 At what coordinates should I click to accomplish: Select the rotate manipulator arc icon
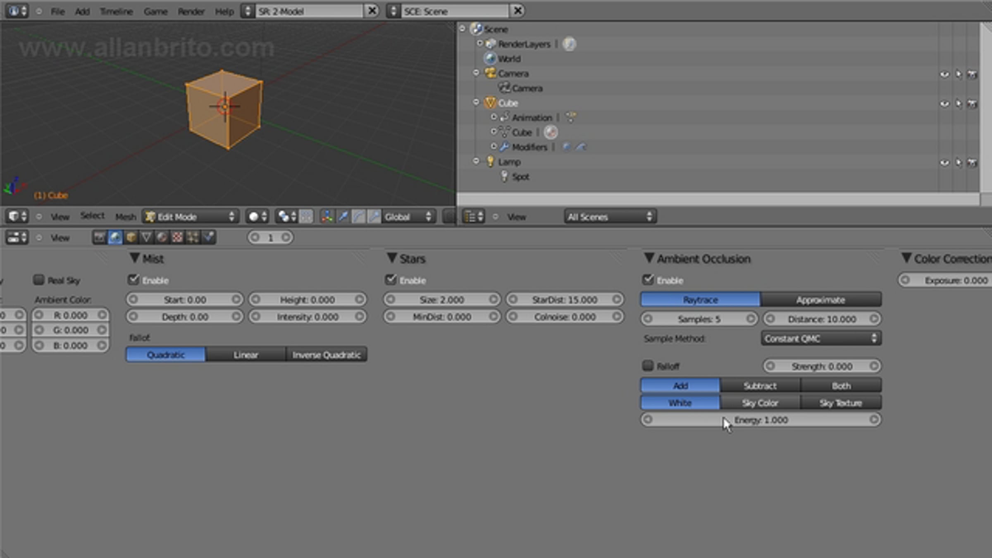(x=359, y=217)
